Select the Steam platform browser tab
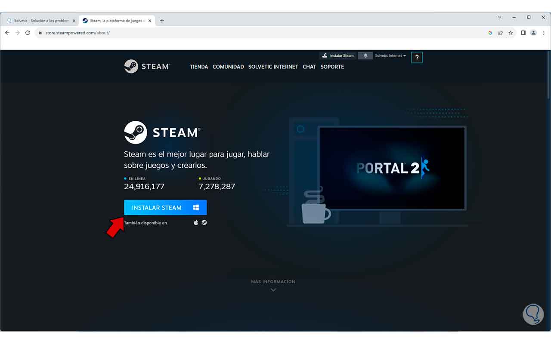 pyautogui.click(x=117, y=21)
